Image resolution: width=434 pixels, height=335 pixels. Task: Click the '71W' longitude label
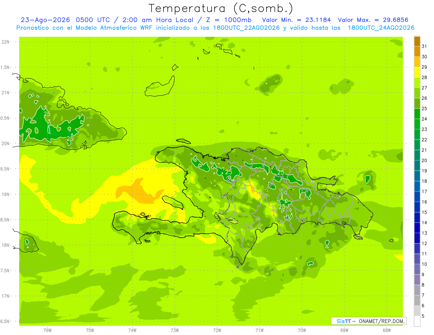[x=259, y=330]
